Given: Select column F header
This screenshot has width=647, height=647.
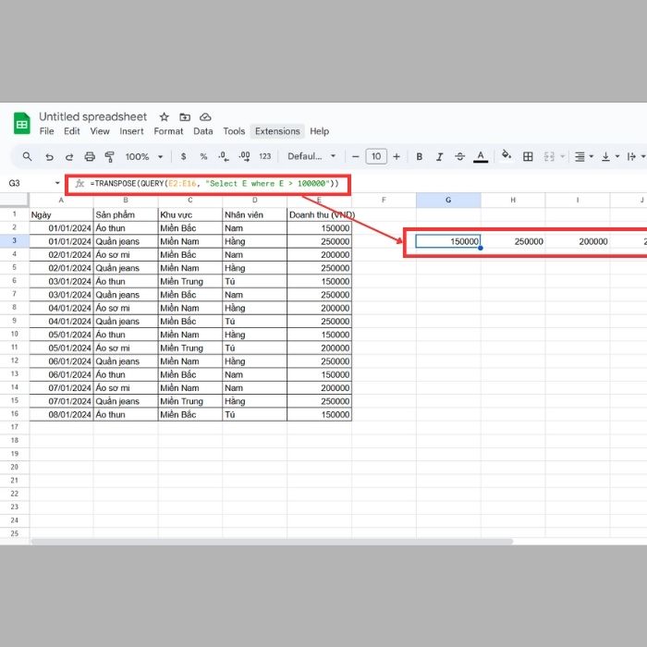Looking at the screenshot, I should pos(384,201).
